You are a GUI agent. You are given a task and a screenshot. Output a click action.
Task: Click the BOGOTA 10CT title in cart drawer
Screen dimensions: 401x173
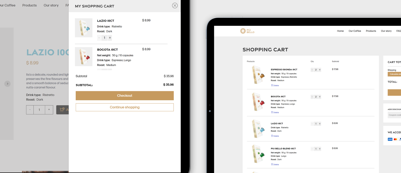click(x=107, y=50)
